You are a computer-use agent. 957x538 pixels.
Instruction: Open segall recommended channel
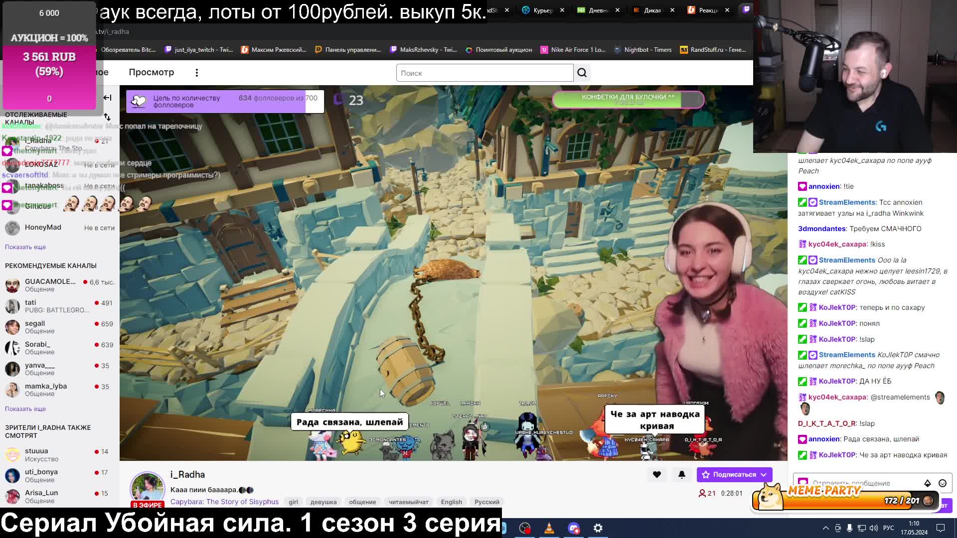click(x=60, y=327)
